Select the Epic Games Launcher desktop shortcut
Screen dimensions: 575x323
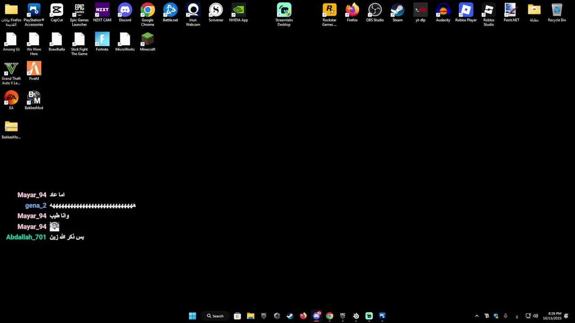coord(79,15)
